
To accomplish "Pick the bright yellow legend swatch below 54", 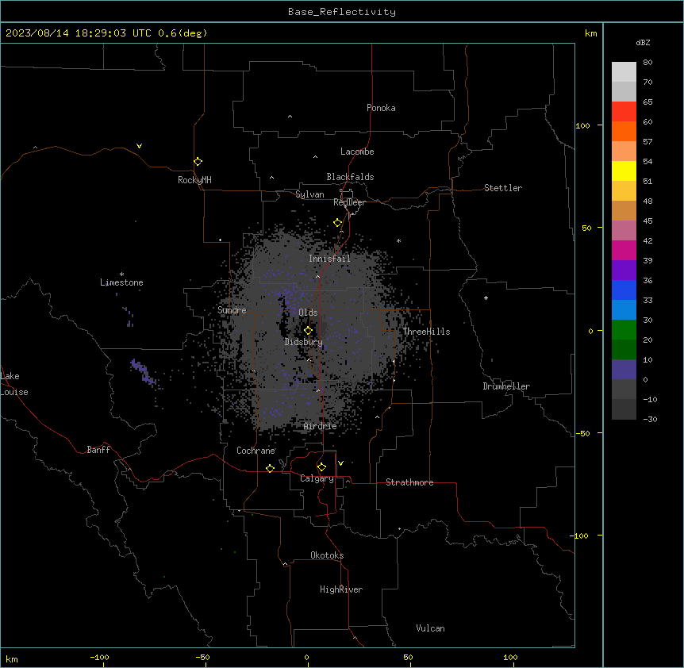I will (624, 171).
